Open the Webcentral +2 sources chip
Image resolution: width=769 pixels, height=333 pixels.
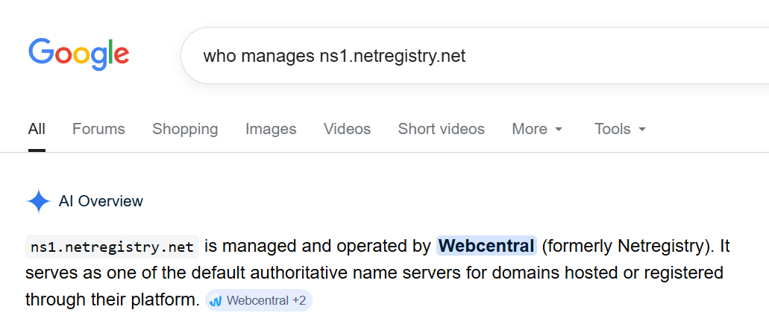point(258,301)
